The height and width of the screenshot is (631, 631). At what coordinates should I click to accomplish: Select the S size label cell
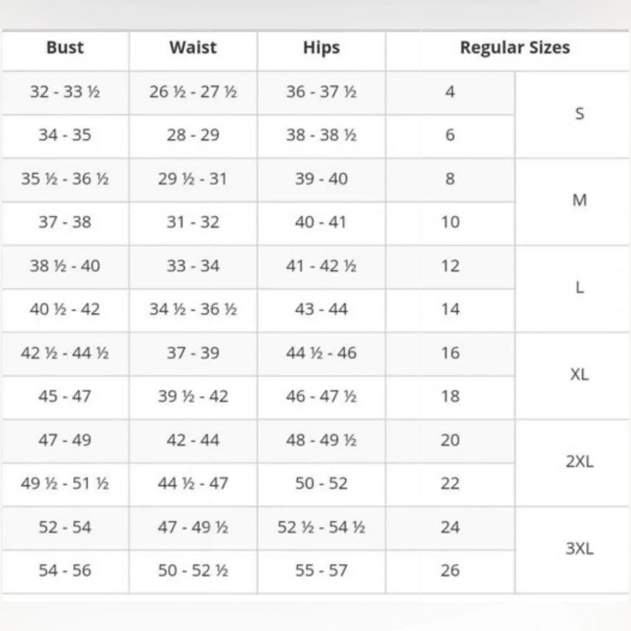[579, 114]
